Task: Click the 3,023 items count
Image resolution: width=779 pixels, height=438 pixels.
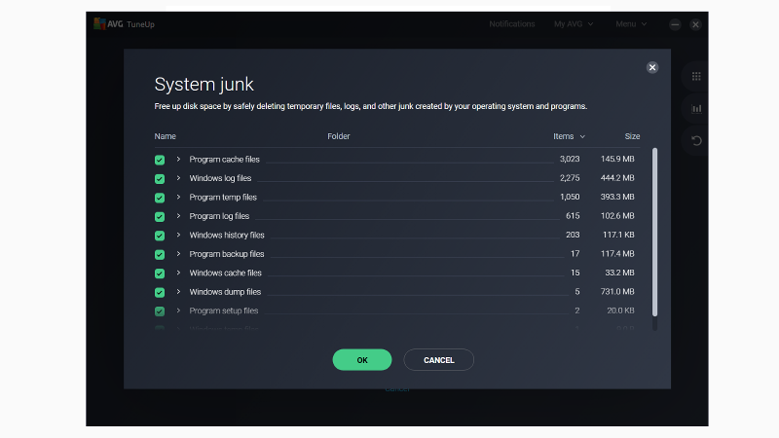Action: (570, 159)
